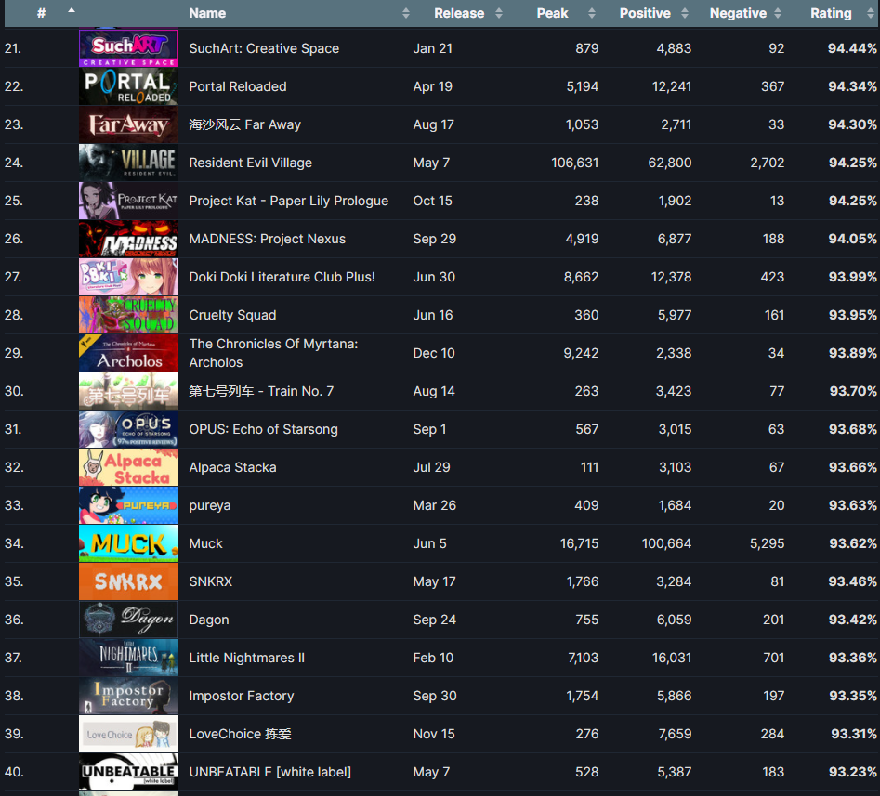Select UNBEATABLE rating 93.23%
The height and width of the screenshot is (796, 880).
[x=852, y=773]
